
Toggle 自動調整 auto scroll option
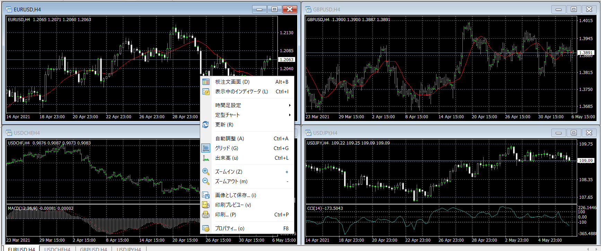coord(229,139)
